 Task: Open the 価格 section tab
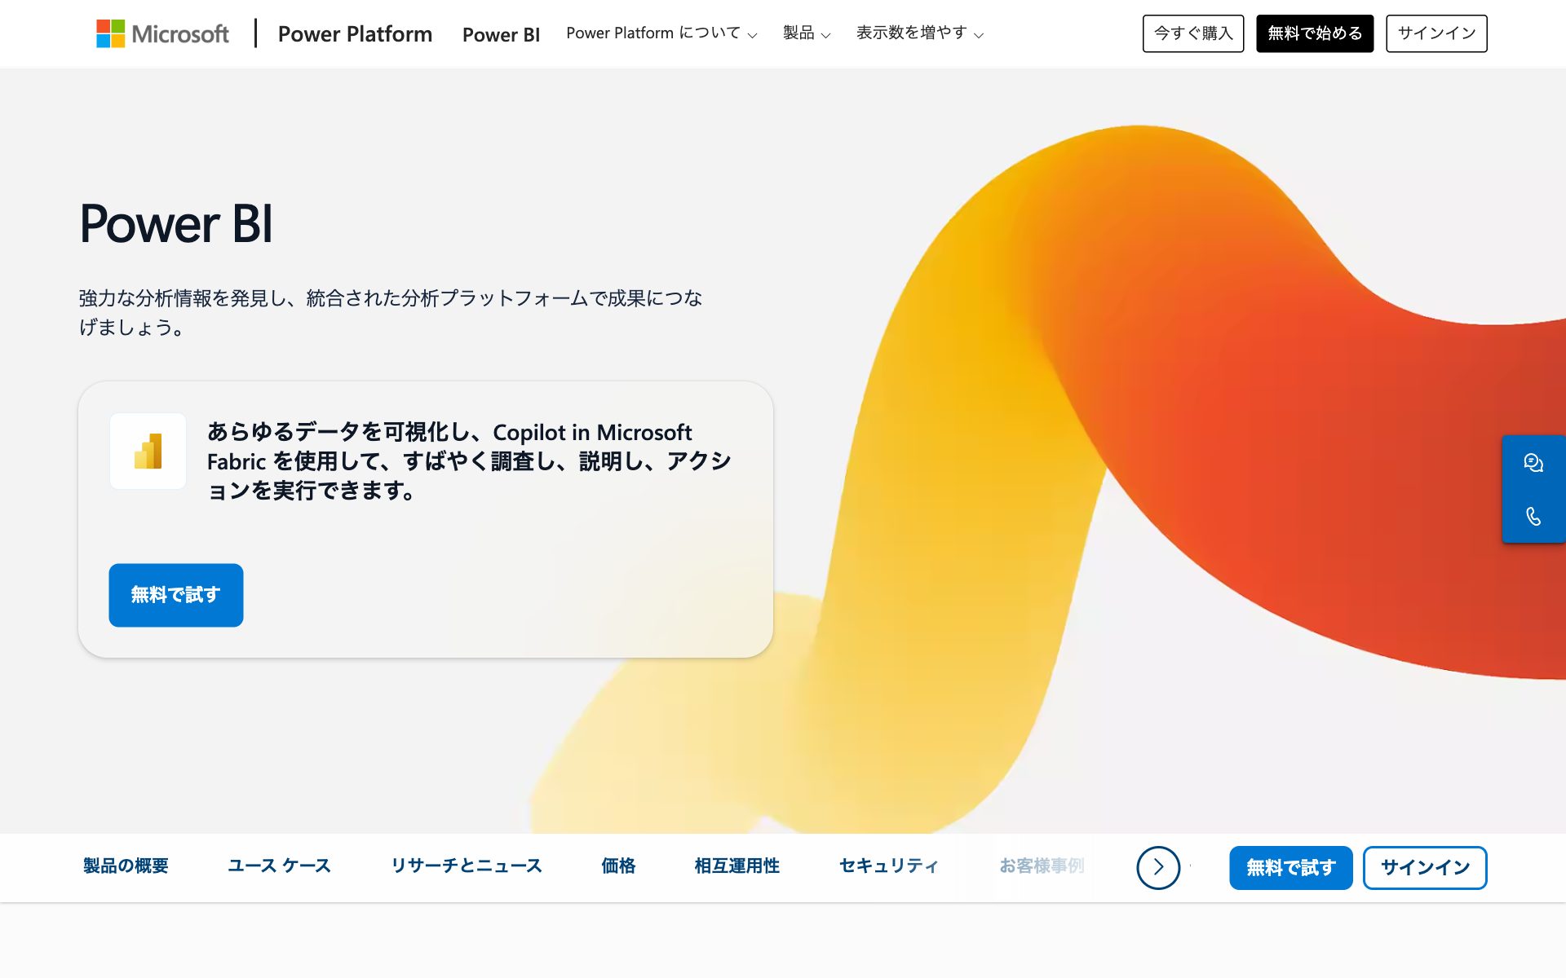pos(618,866)
